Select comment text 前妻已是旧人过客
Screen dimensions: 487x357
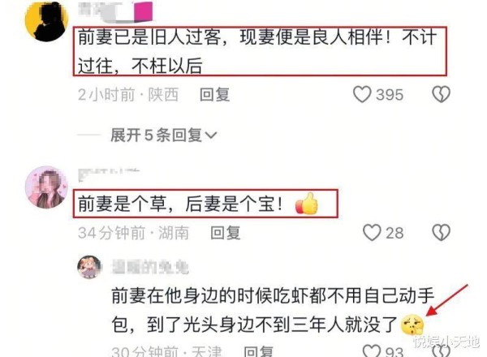coord(149,37)
